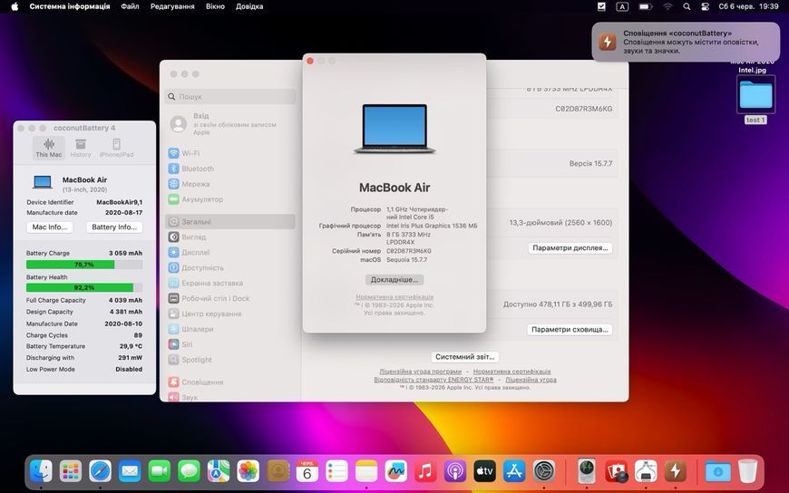Open Параметри сховища... button

point(570,330)
